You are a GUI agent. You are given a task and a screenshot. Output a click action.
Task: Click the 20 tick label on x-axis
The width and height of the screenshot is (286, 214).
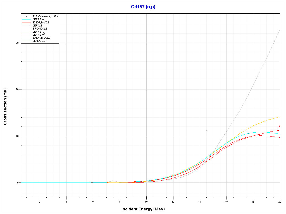pyautogui.click(x=280, y=201)
